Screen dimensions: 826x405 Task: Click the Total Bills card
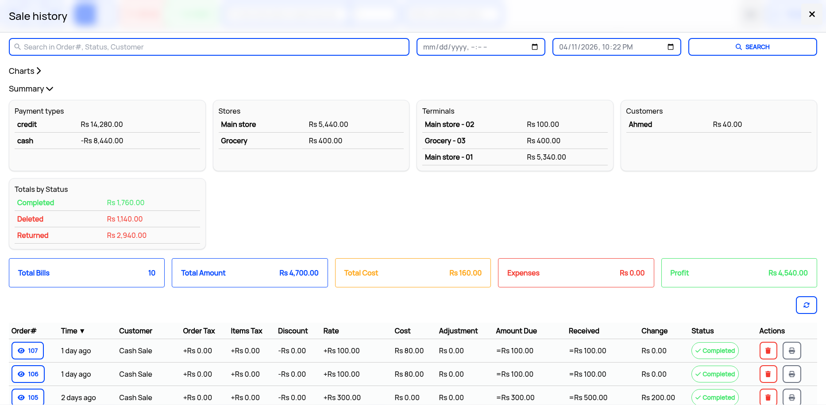coord(87,273)
